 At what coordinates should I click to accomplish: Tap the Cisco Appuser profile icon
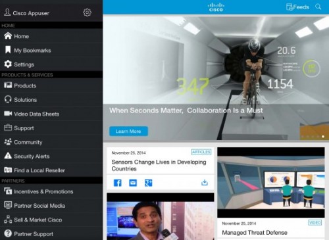(x=7, y=12)
